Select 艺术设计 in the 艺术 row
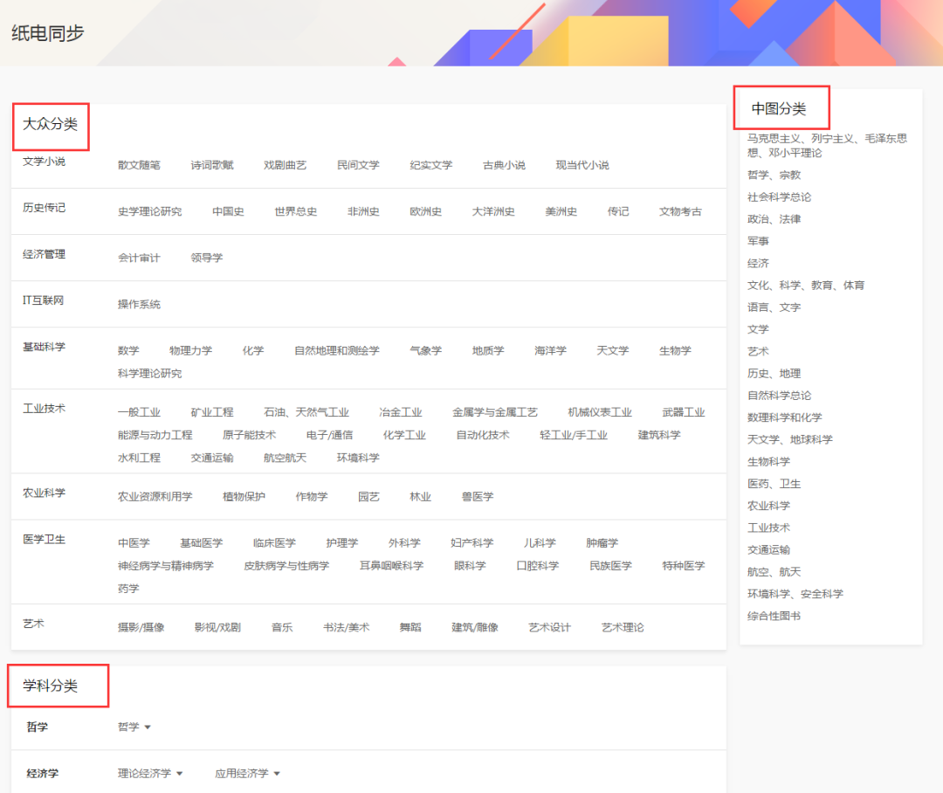This screenshot has height=793, width=943. (x=548, y=626)
